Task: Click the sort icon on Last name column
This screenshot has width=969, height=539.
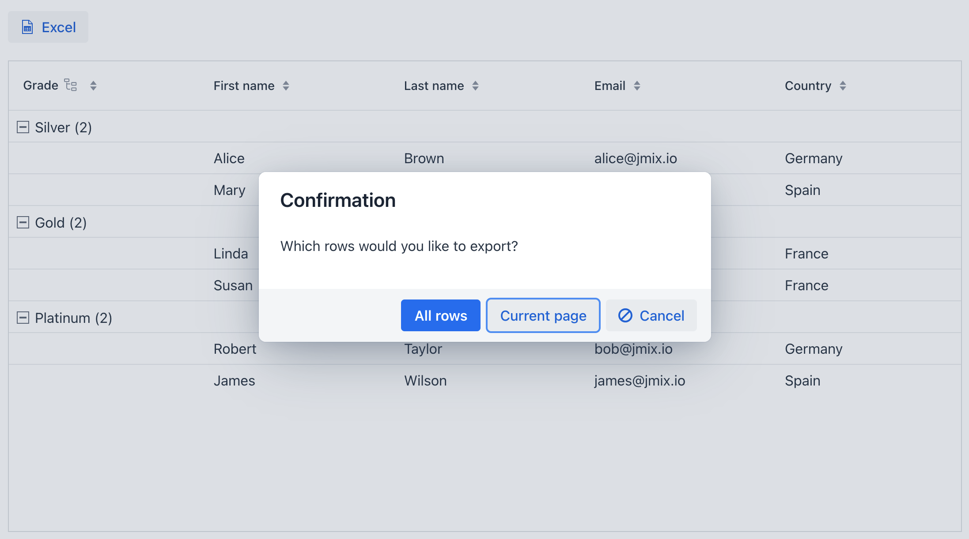Action: pos(476,86)
